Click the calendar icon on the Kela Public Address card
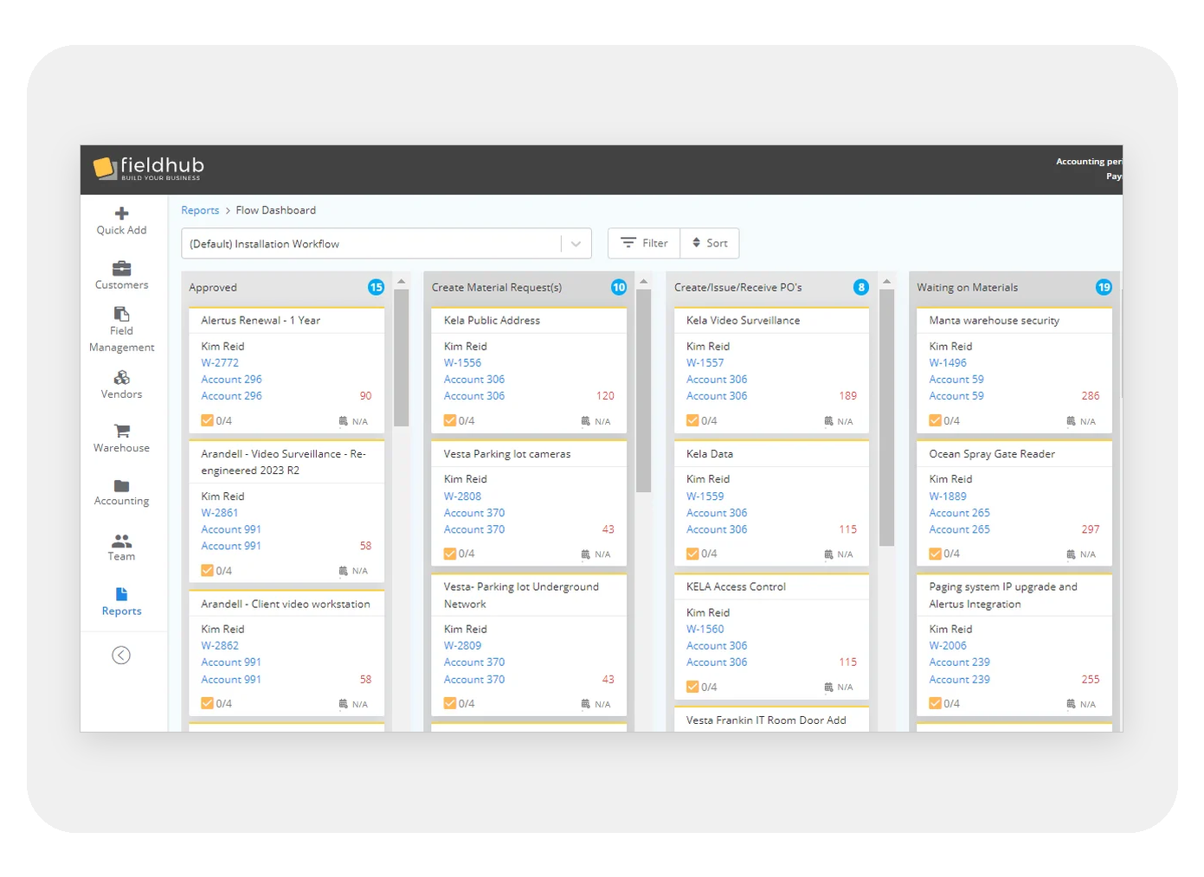Screen dimensions: 1204x877 tap(585, 421)
